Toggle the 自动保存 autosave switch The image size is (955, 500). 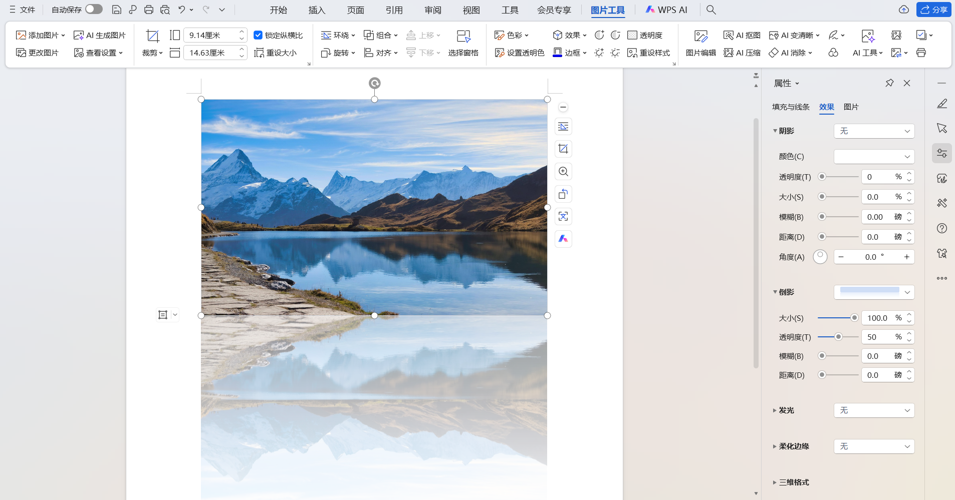[94, 10]
